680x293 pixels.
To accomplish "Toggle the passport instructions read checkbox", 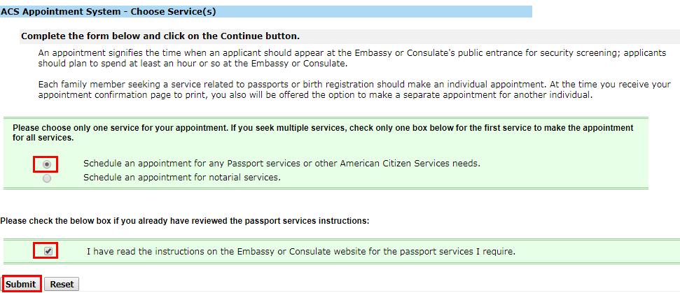I will coord(48,251).
